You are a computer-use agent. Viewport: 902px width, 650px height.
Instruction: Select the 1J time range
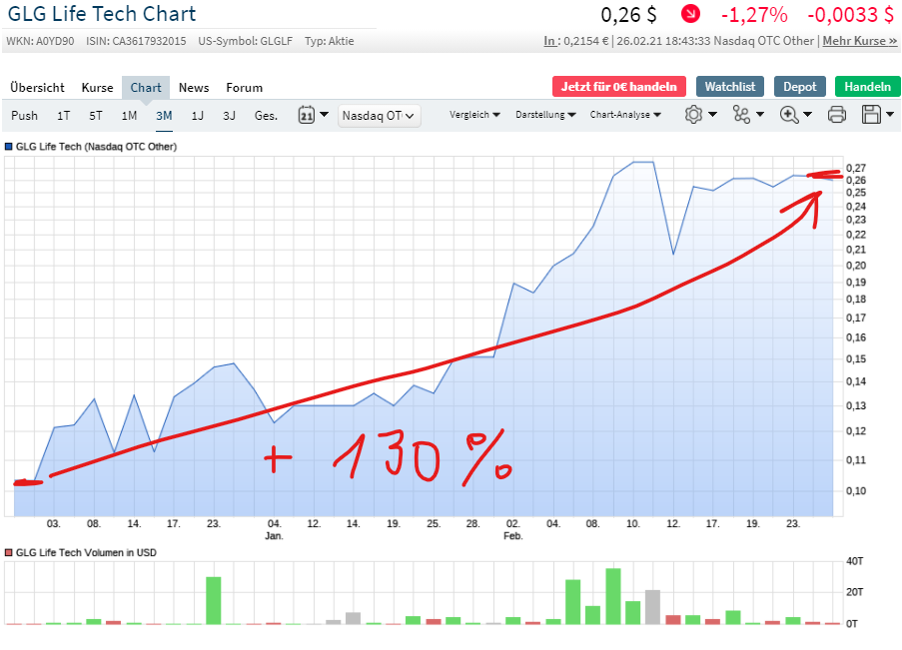coord(198,116)
